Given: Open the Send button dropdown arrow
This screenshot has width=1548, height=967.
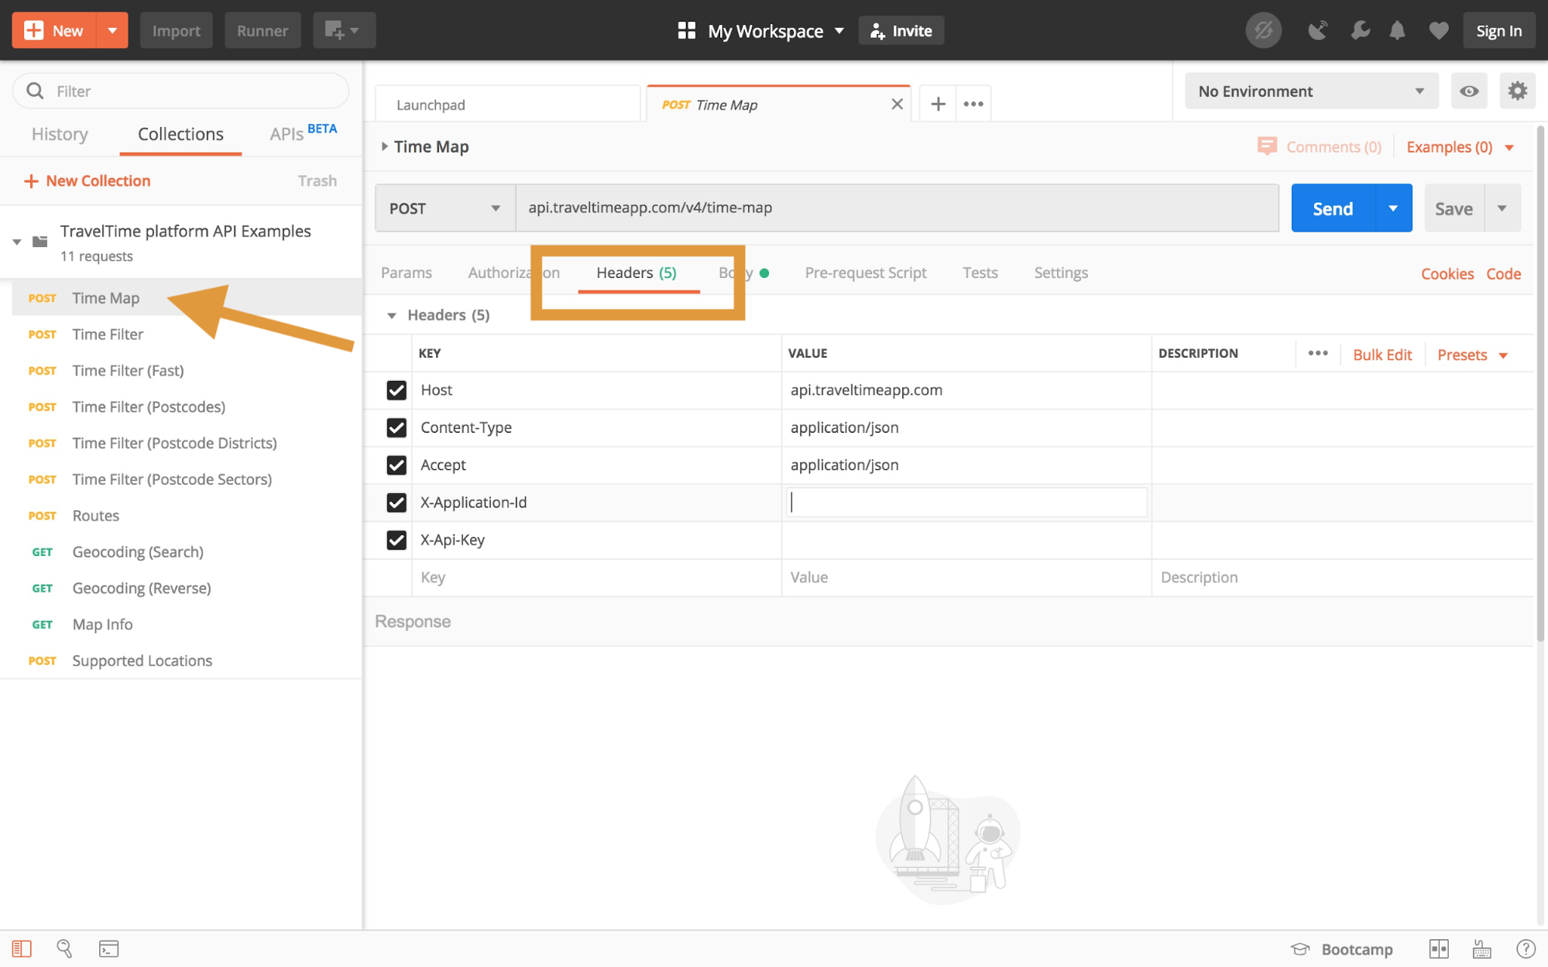Looking at the screenshot, I should [1392, 207].
